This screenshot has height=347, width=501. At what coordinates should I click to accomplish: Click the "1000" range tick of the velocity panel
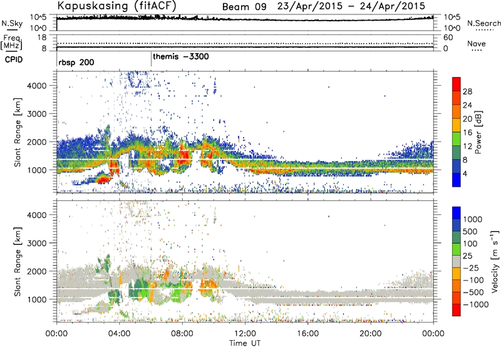pos(36,299)
